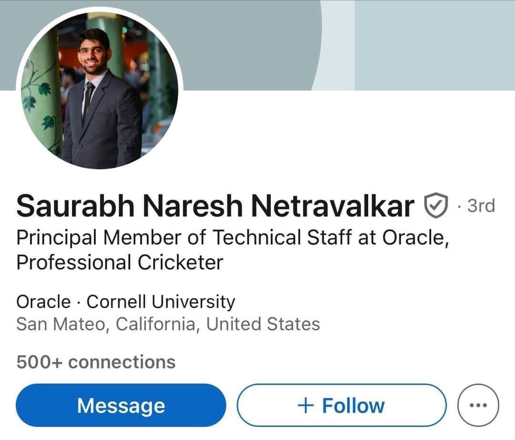The height and width of the screenshot is (440, 515).
Task: Click the name Saurabh Naresh Netravalkar
Action: coord(215,207)
